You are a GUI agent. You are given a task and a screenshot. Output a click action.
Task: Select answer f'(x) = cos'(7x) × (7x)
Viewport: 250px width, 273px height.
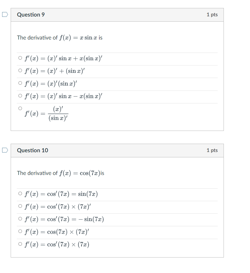pos(20,244)
